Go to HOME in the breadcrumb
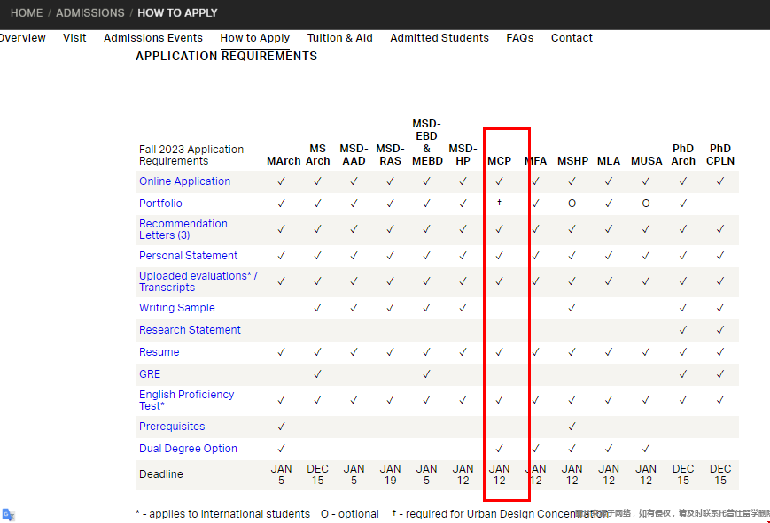The image size is (770, 523). [x=27, y=12]
